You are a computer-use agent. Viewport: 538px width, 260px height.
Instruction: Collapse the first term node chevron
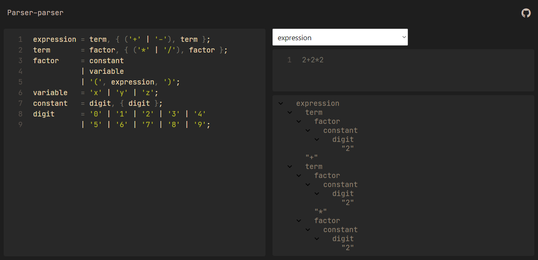point(290,112)
